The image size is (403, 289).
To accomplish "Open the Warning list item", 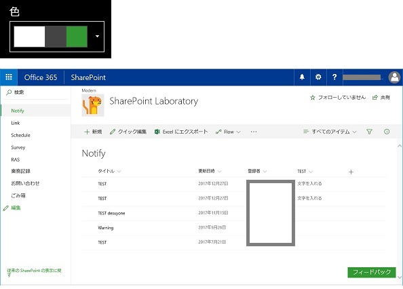I will [105, 228].
